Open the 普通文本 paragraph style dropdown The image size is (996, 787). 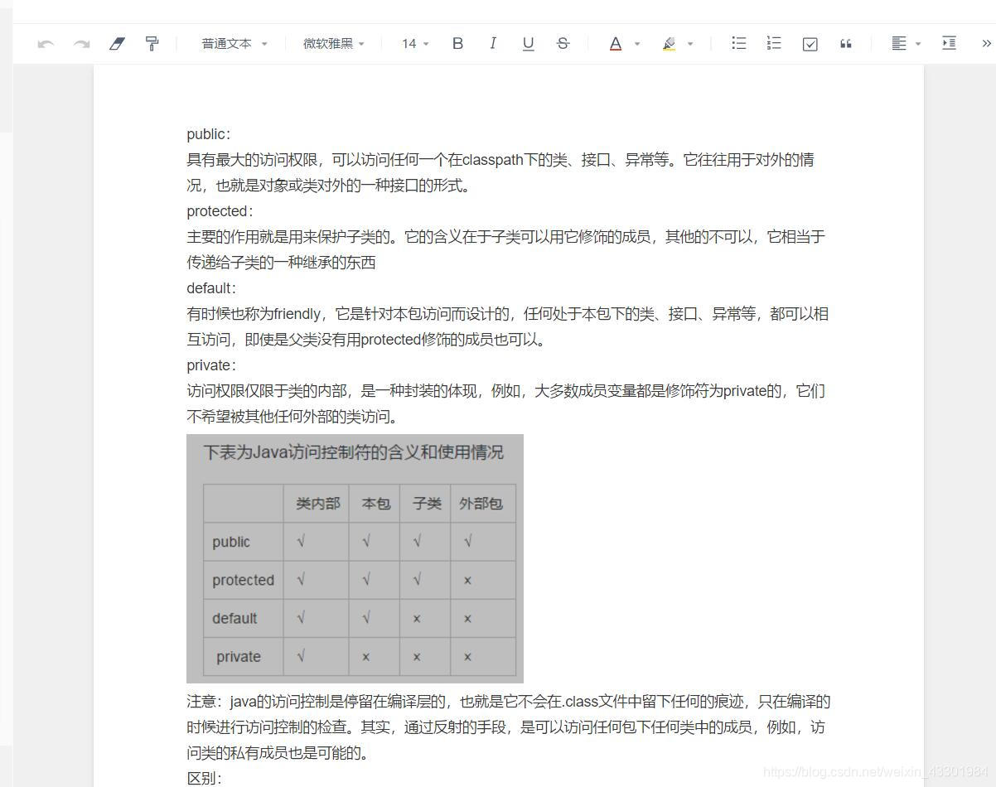pos(234,44)
